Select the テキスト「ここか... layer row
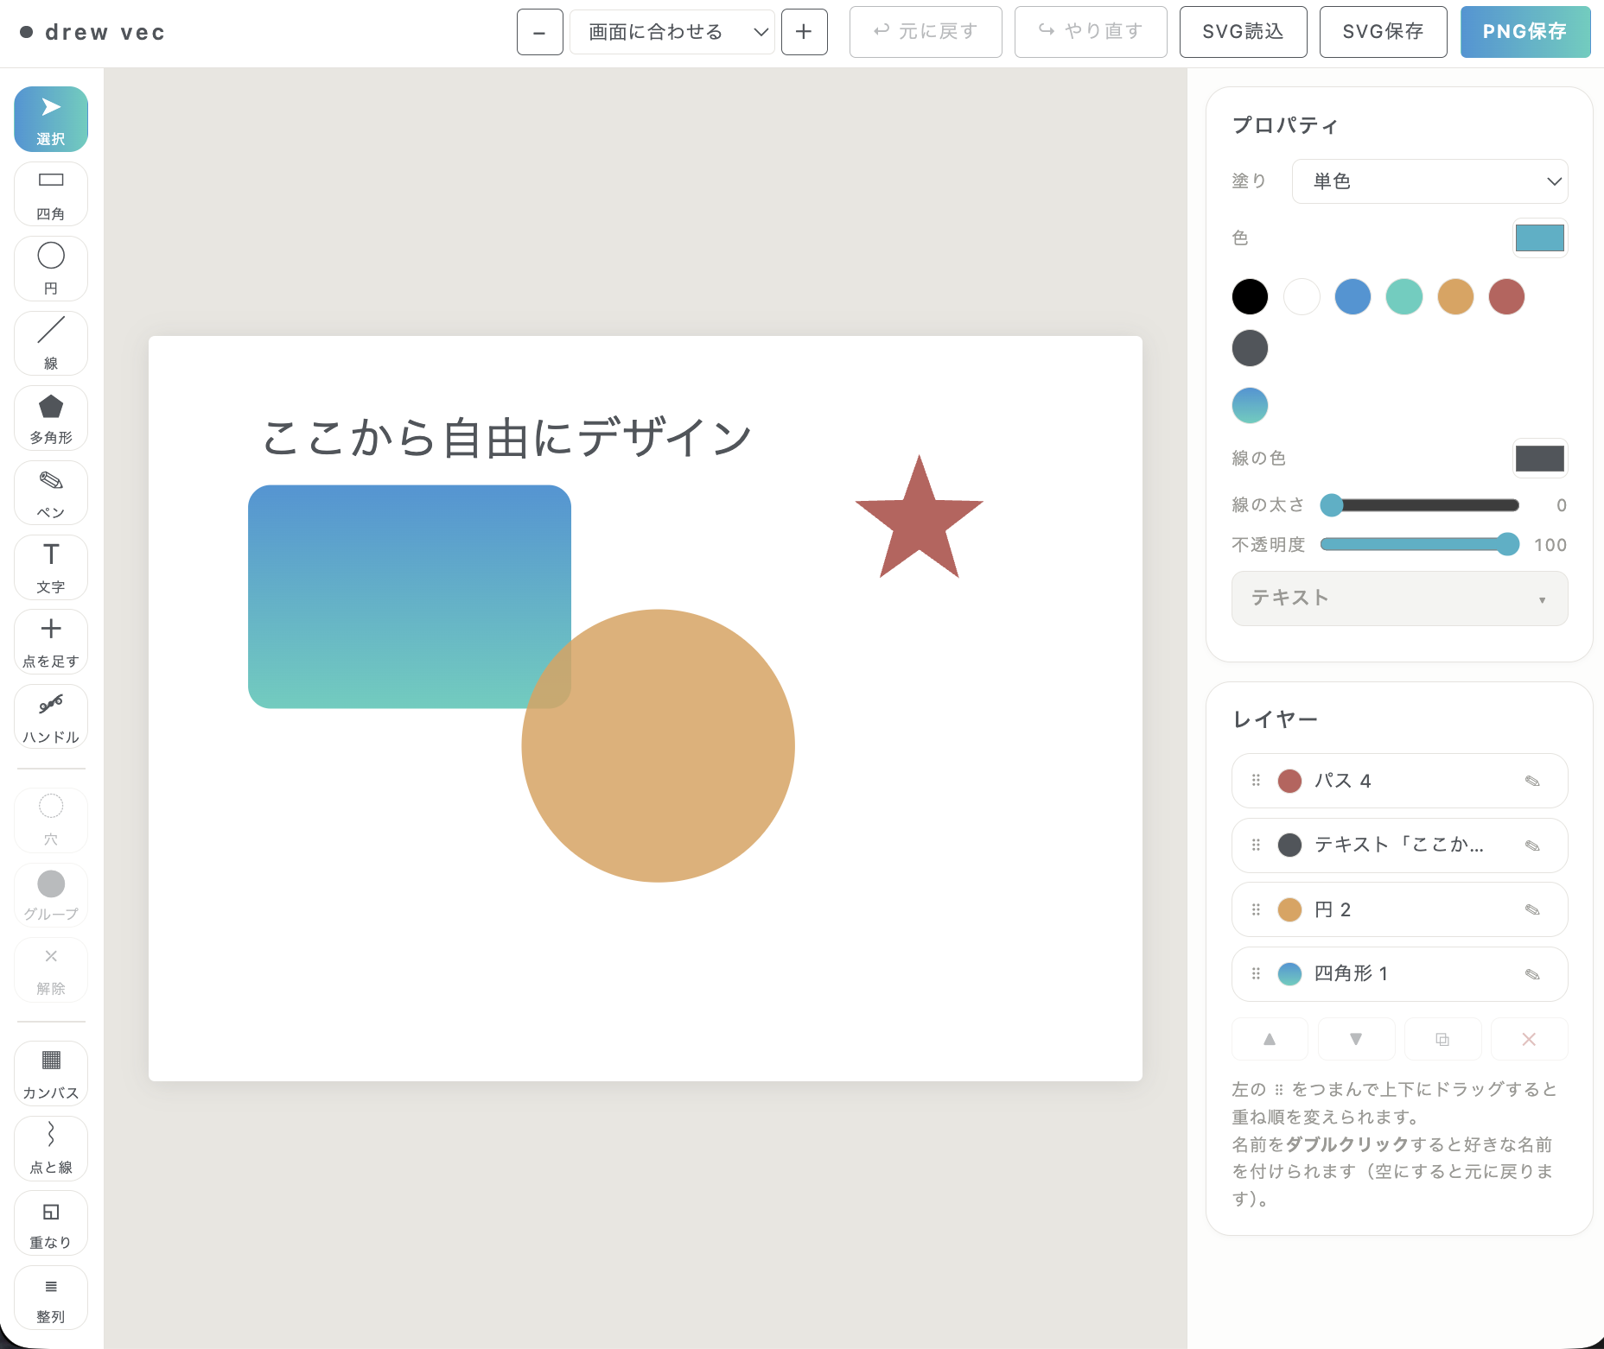The image size is (1604, 1349). coord(1399,845)
